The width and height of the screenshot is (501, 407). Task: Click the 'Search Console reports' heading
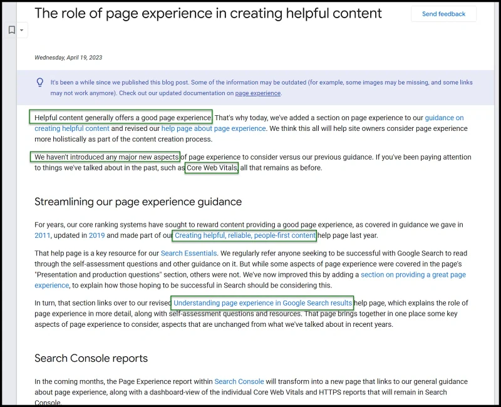[x=91, y=358]
